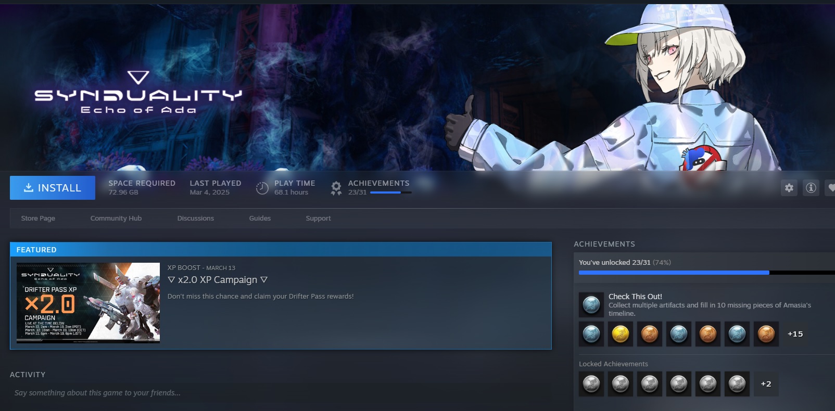Viewport: 835px width, 411px height.
Task: Click the 'Don't miss this chance' news description
Action: [260, 297]
